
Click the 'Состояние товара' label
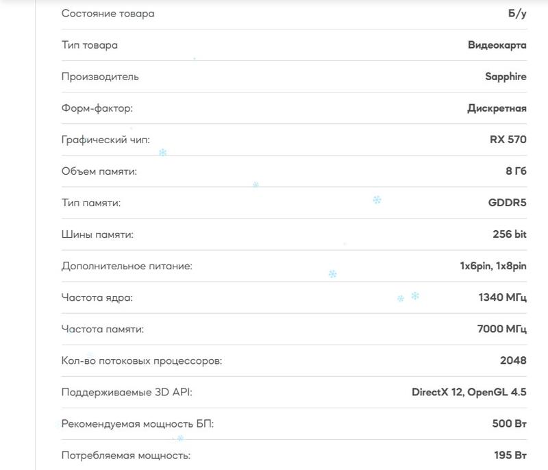(x=108, y=14)
